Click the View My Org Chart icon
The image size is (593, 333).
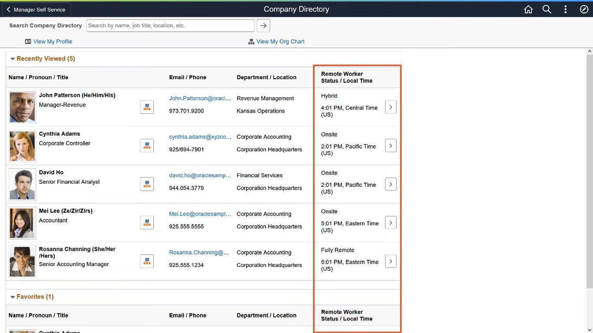(251, 41)
